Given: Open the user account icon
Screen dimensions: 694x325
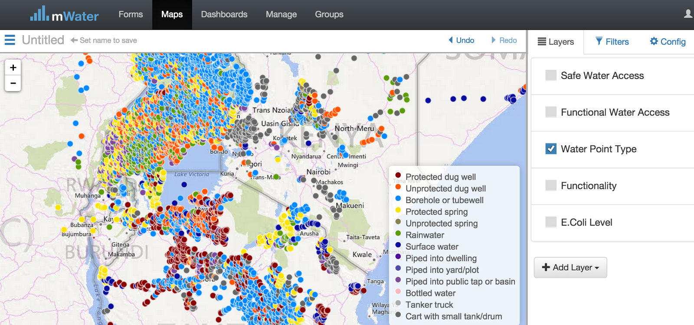Looking at the screenshot, I should click(688, 14).
